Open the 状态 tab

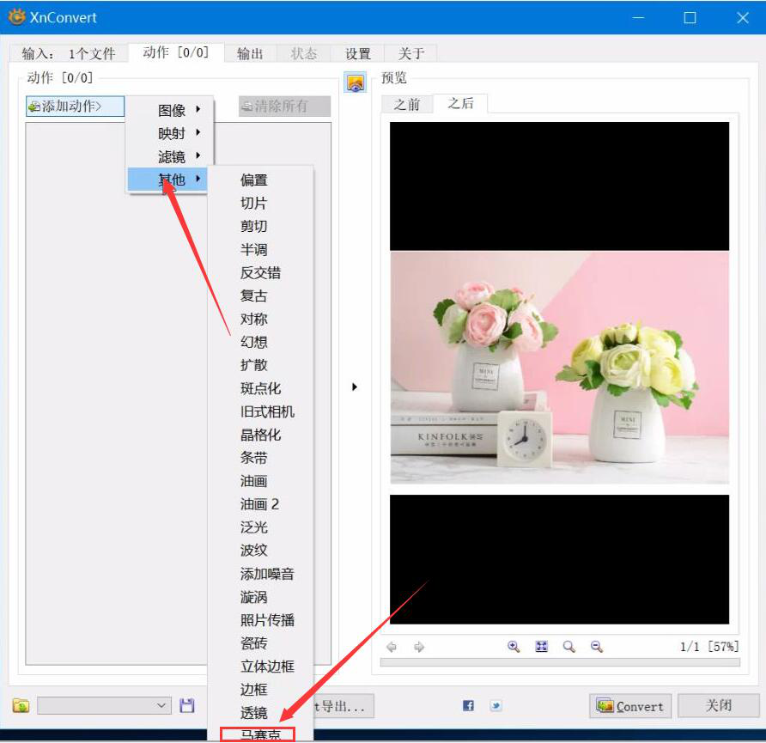coord(304,53)
